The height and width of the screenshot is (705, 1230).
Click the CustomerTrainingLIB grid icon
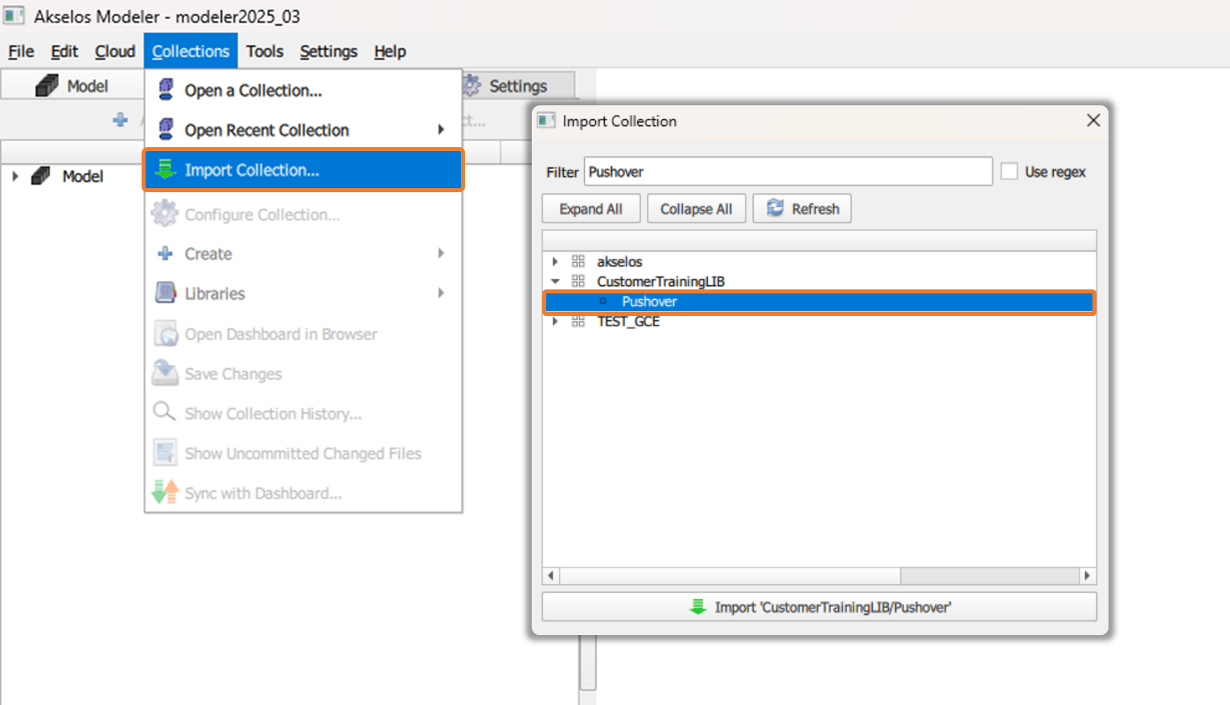(x=578, y=281)
